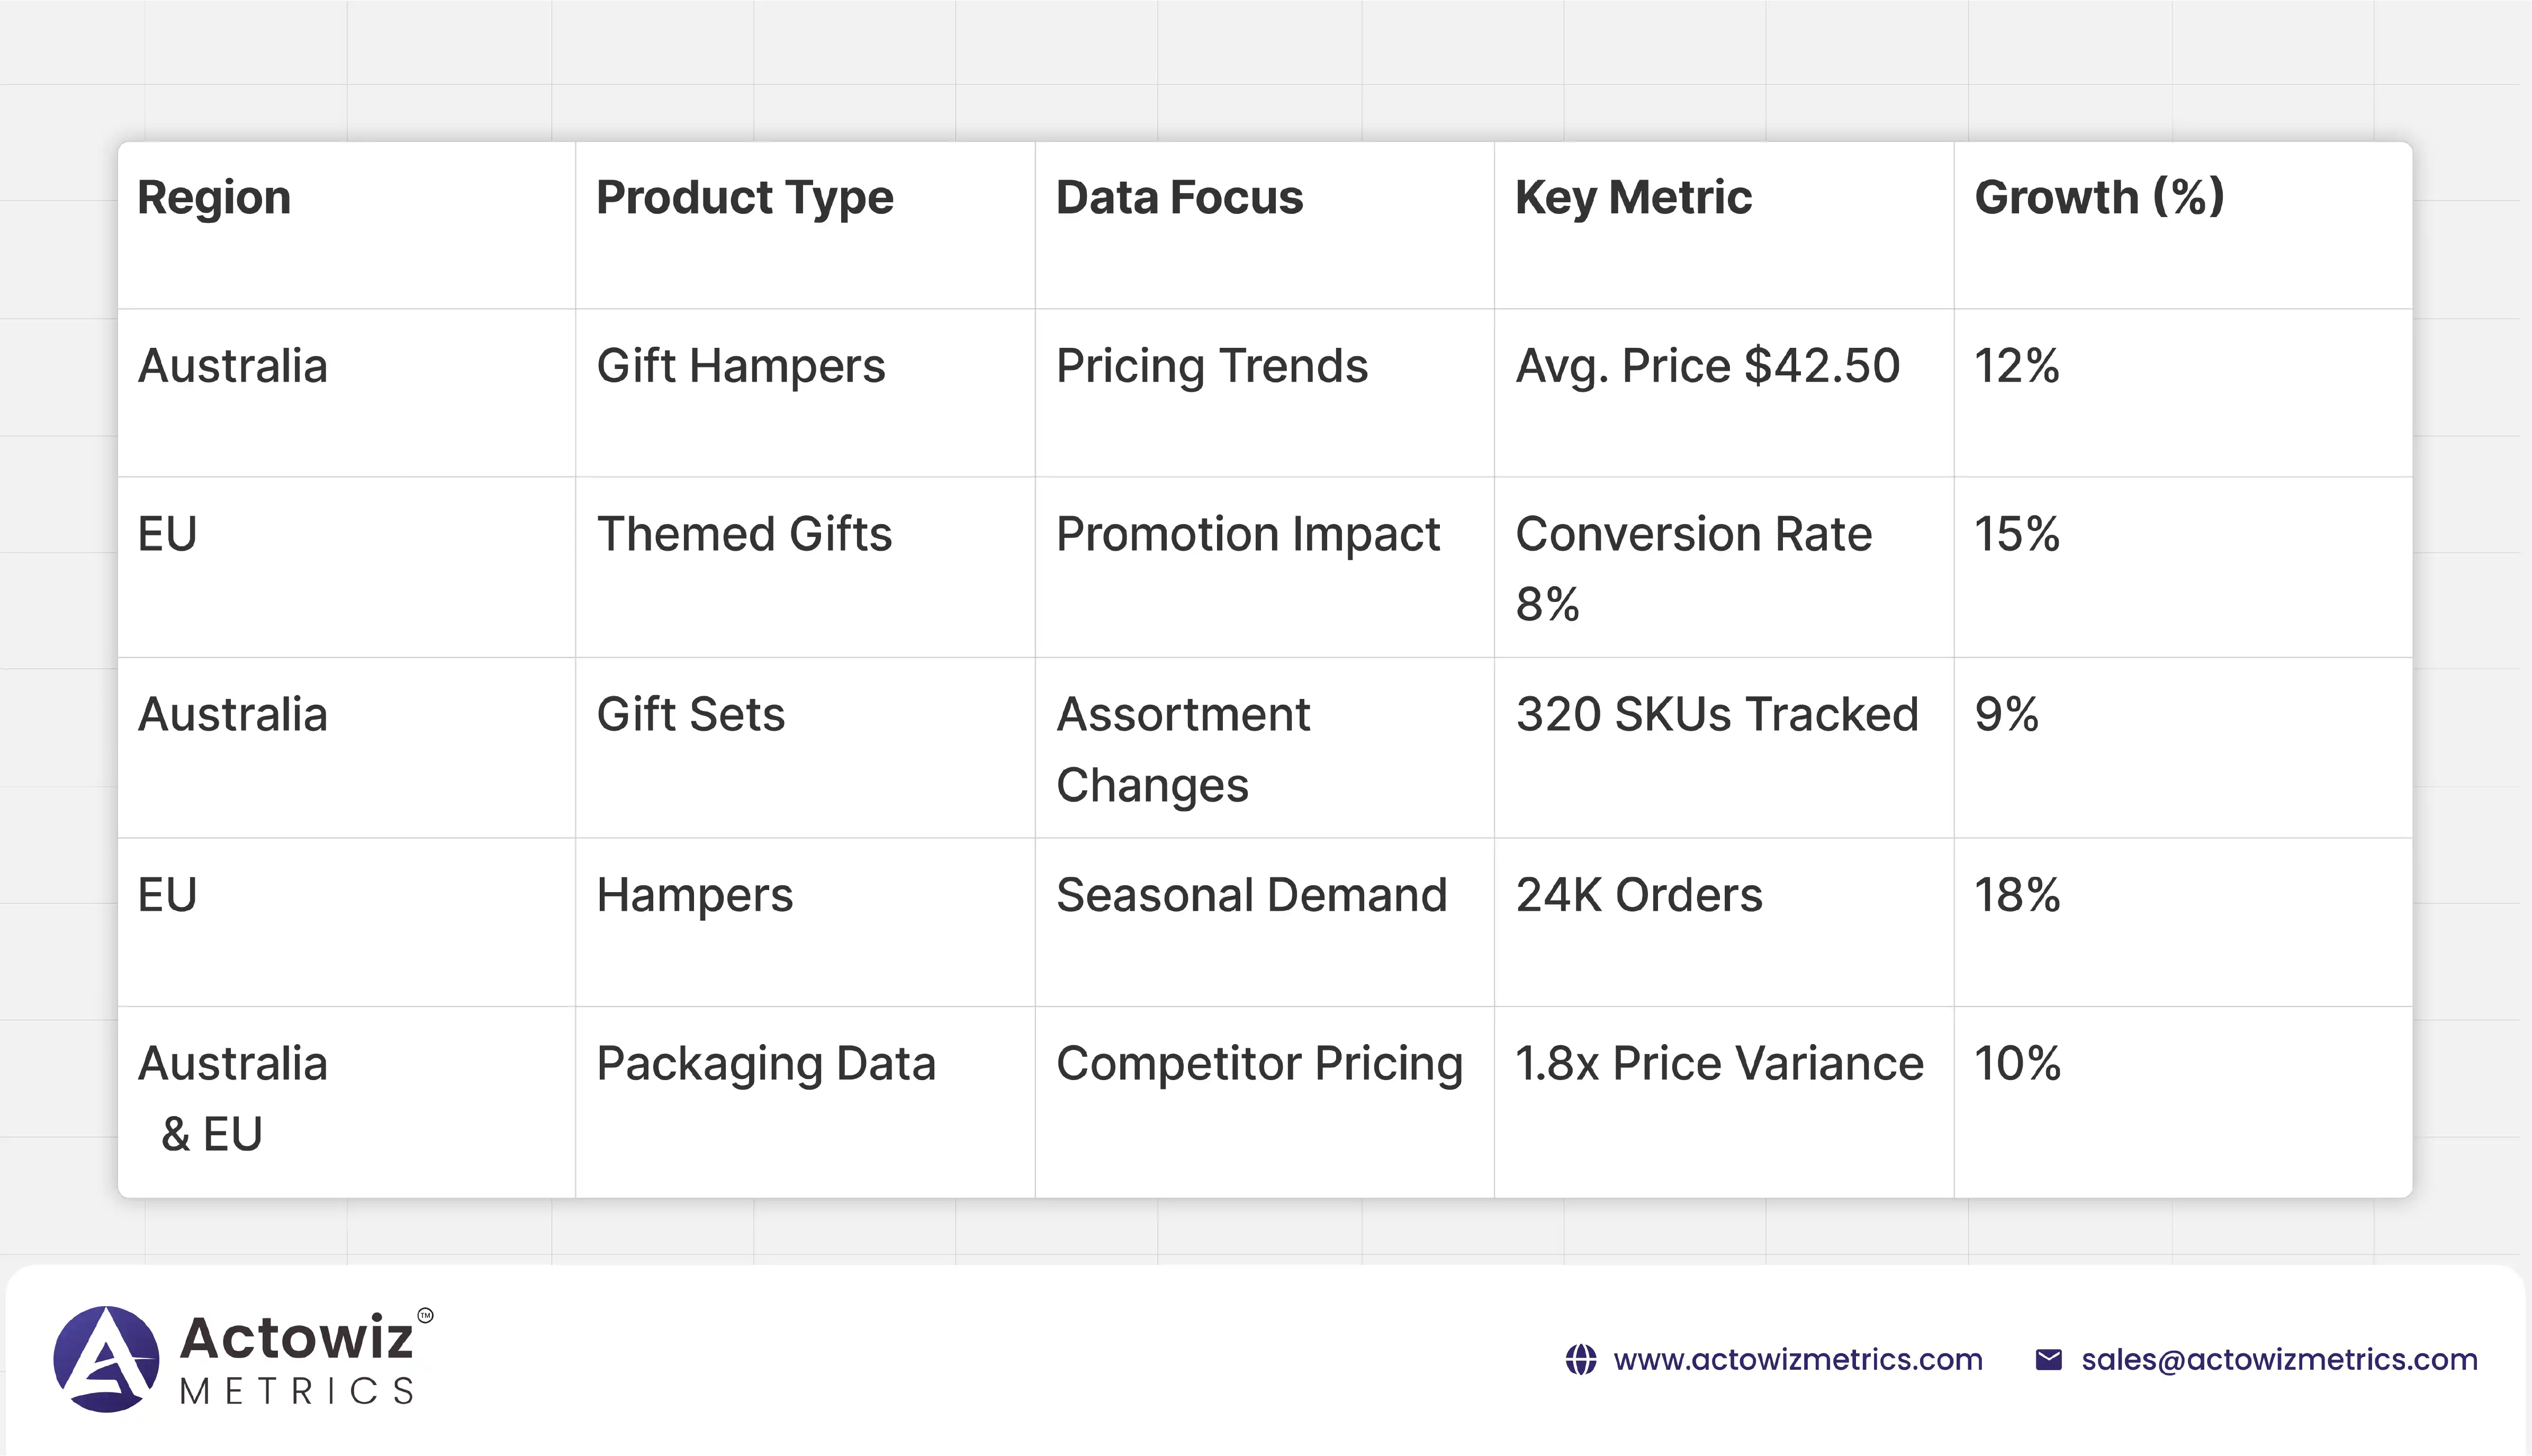The height and width of the screenshot is (1456, 2532).
Task: Click the Avg. Price $42.50 cell
Action: click(x=1707, y=366)
